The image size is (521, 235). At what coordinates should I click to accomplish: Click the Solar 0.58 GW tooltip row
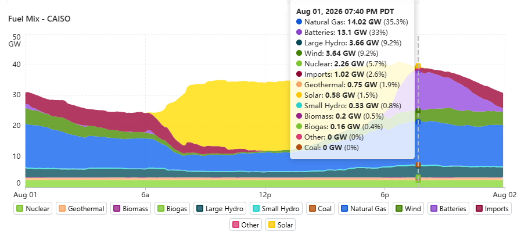point(337,95)
